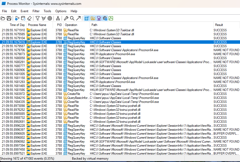Viewport: 240px width, 162px height.
Task: Click the registry icon in row 21:09:55.1680777
Action: point(65,66)
